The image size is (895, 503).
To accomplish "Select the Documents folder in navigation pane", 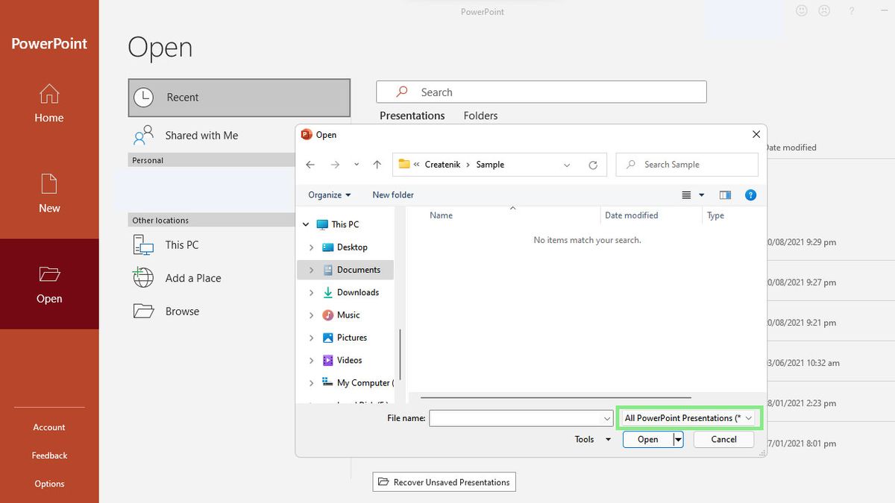I will pyautogui.click(x=358, y=269).
